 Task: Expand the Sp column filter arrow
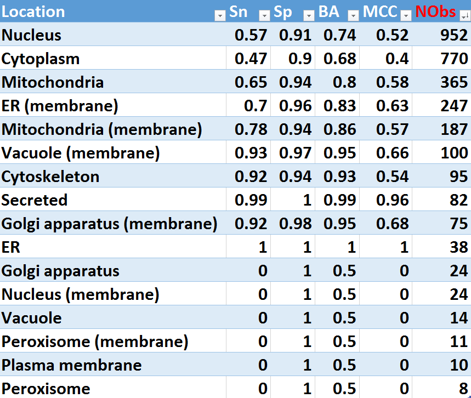[309, 16]
